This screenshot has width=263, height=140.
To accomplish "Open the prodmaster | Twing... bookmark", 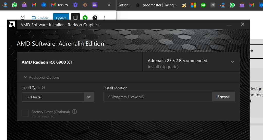I will (156, 5).
